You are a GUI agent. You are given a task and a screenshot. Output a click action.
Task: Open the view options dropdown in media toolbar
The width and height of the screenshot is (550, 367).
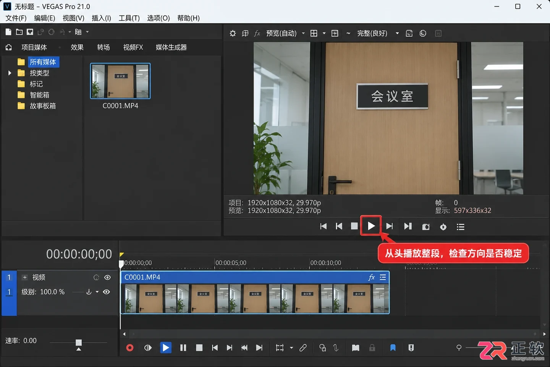click(x=87, y=32)
